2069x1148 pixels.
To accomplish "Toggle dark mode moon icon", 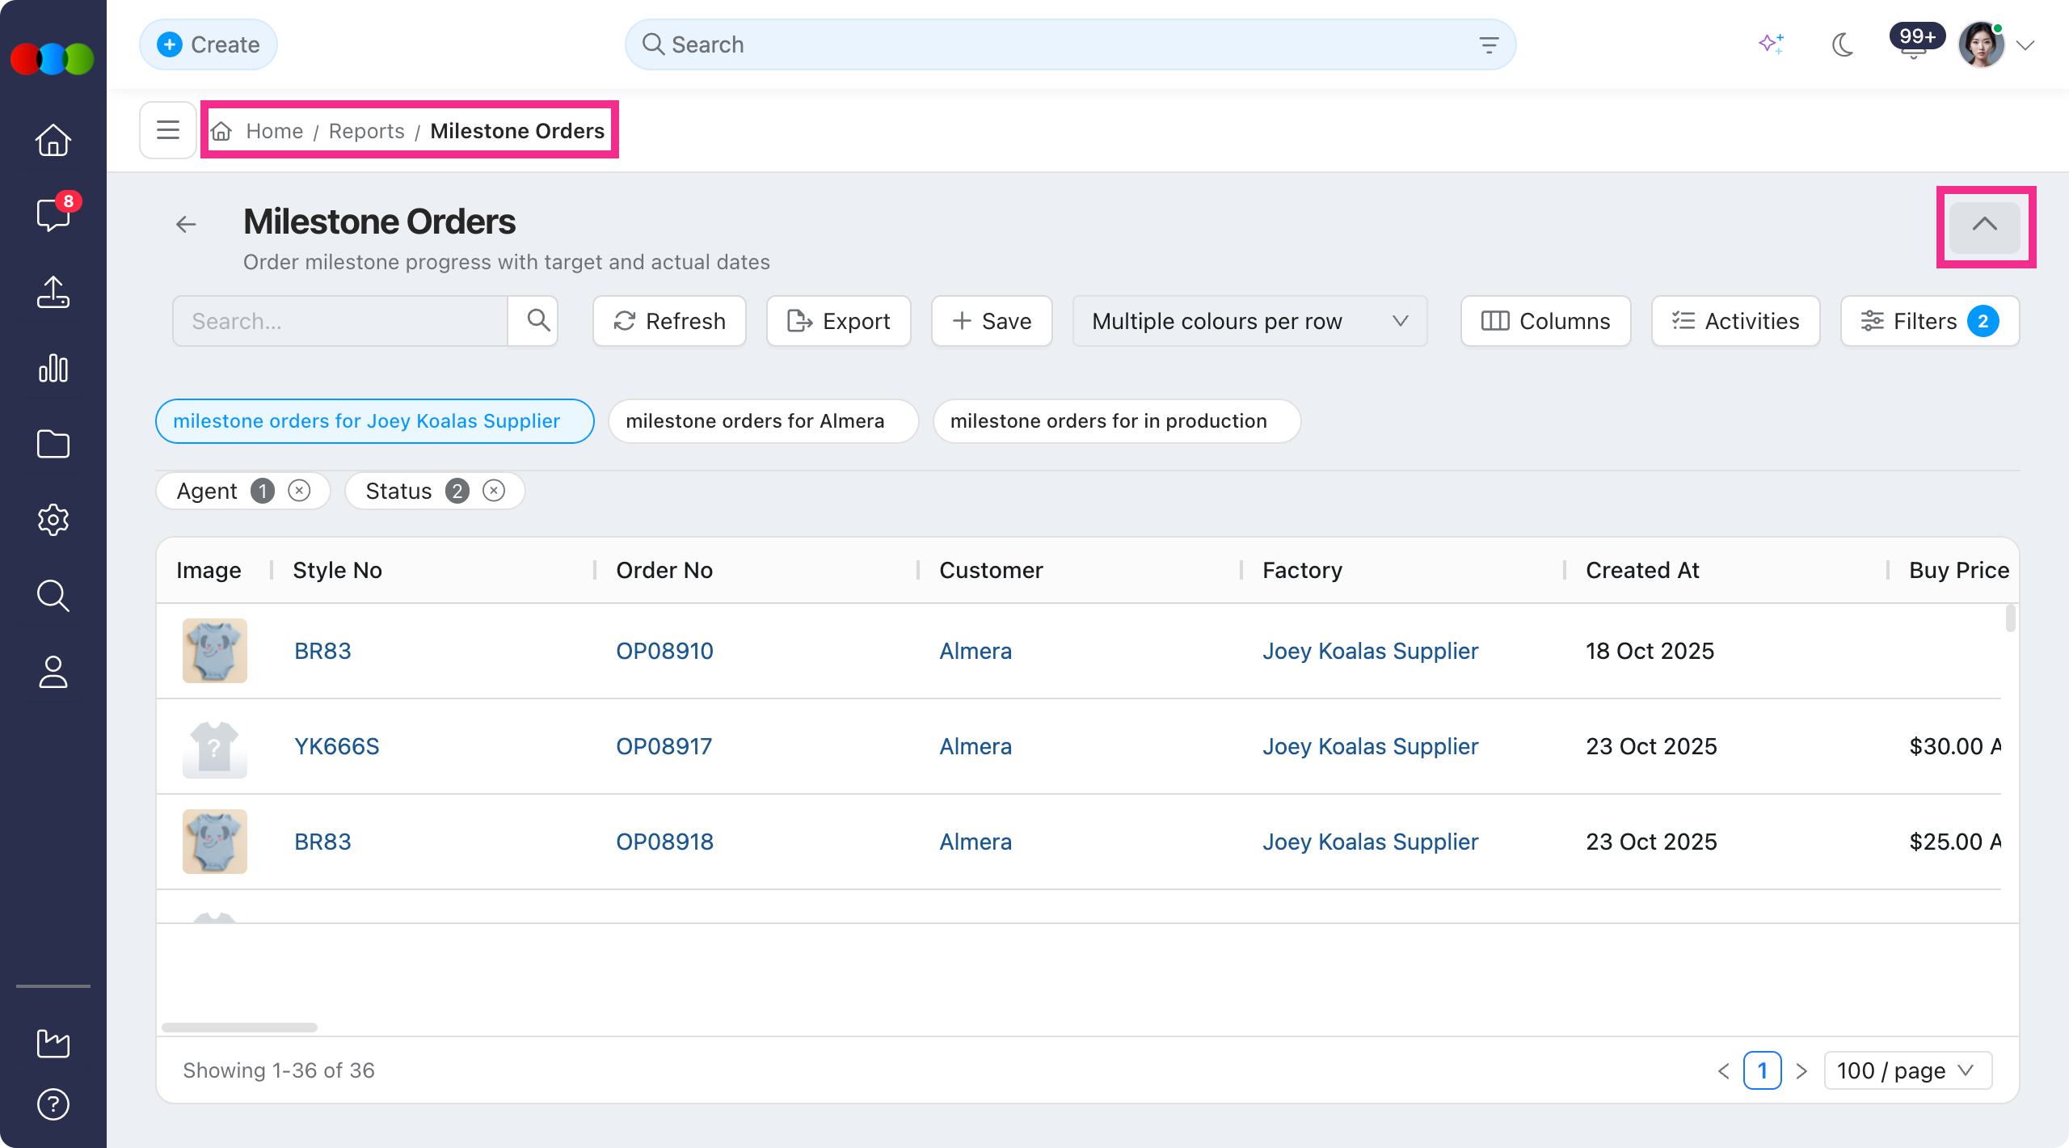I will click(1843, 44).
